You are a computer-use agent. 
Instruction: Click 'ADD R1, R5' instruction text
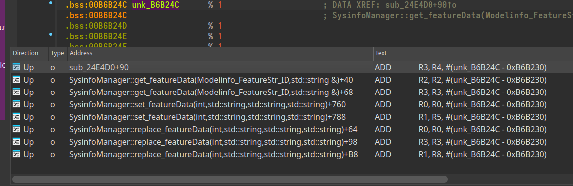[460, 117]
